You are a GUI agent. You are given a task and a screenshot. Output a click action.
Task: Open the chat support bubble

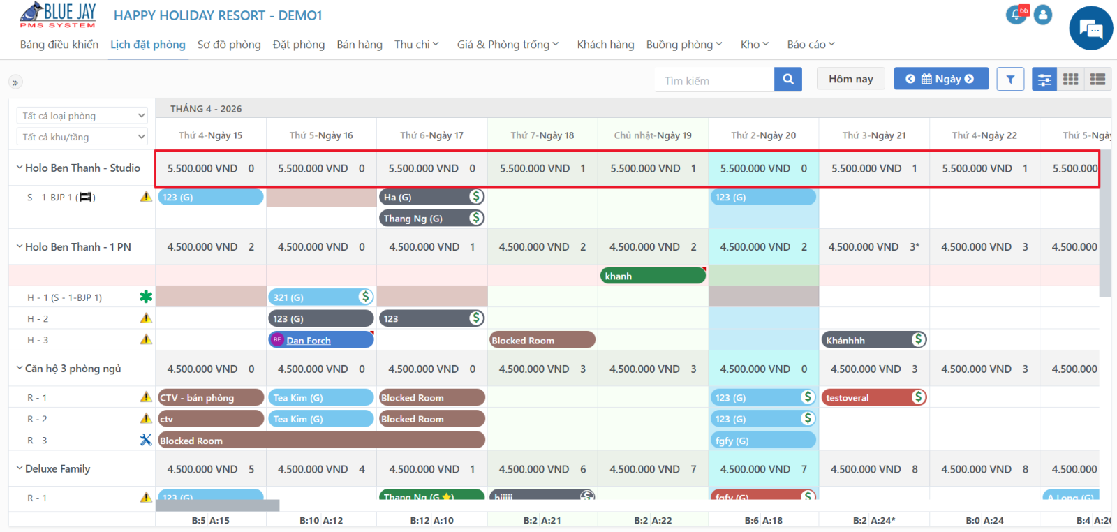1091,28
